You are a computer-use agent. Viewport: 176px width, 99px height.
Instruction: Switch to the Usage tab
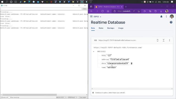121,28
